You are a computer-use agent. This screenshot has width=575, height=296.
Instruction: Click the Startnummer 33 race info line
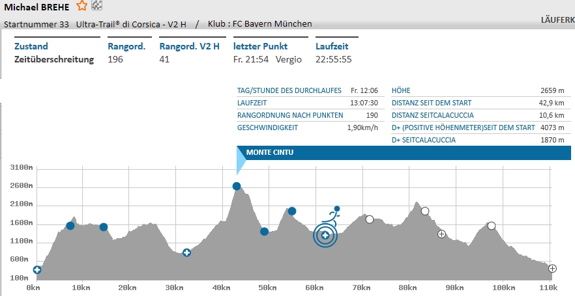95,25
